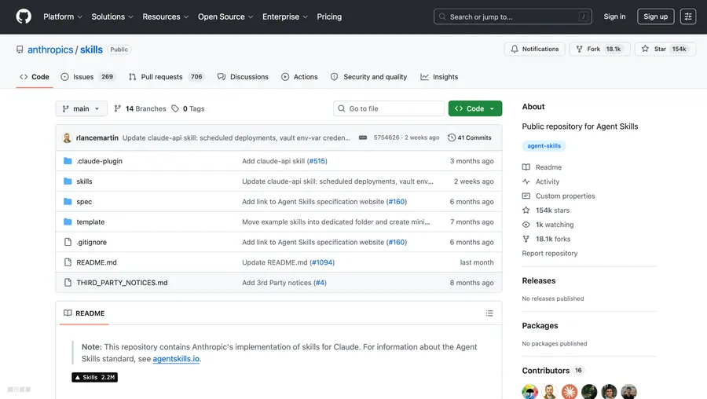
Task: Click the THIRD_PARTY_NOTICES.md file icon
Action: [68, 283]
